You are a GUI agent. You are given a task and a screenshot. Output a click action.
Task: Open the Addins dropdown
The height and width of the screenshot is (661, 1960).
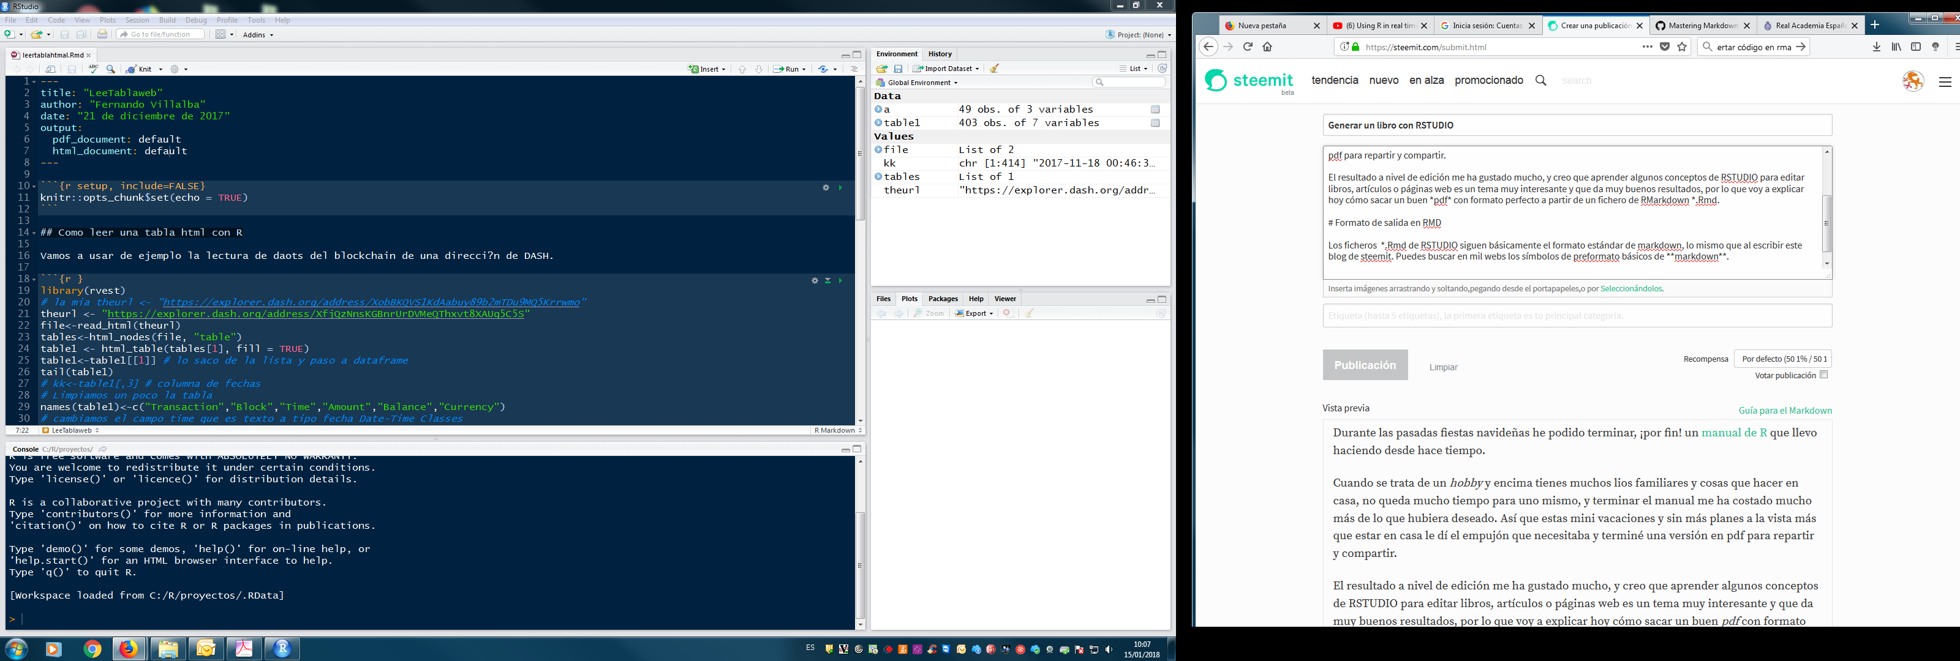[x=258, y=34]
